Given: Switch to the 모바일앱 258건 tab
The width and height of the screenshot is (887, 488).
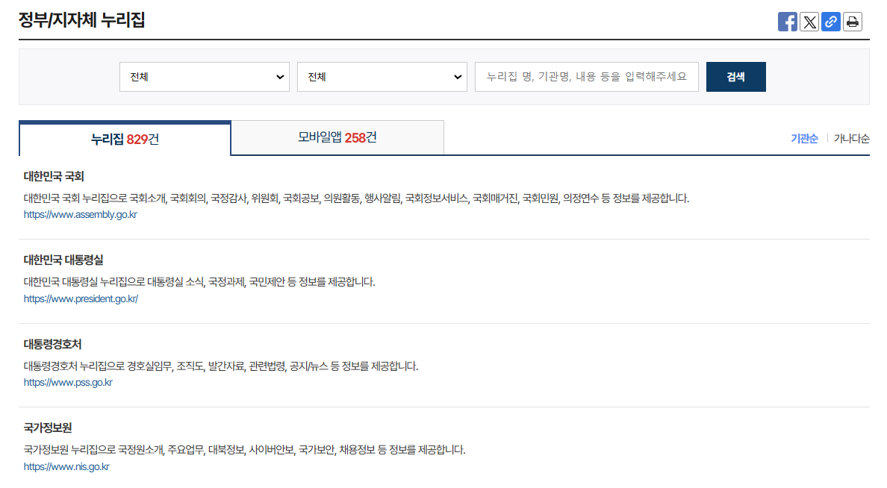Looking at the screenshot, I should click(x=337, y=137).
